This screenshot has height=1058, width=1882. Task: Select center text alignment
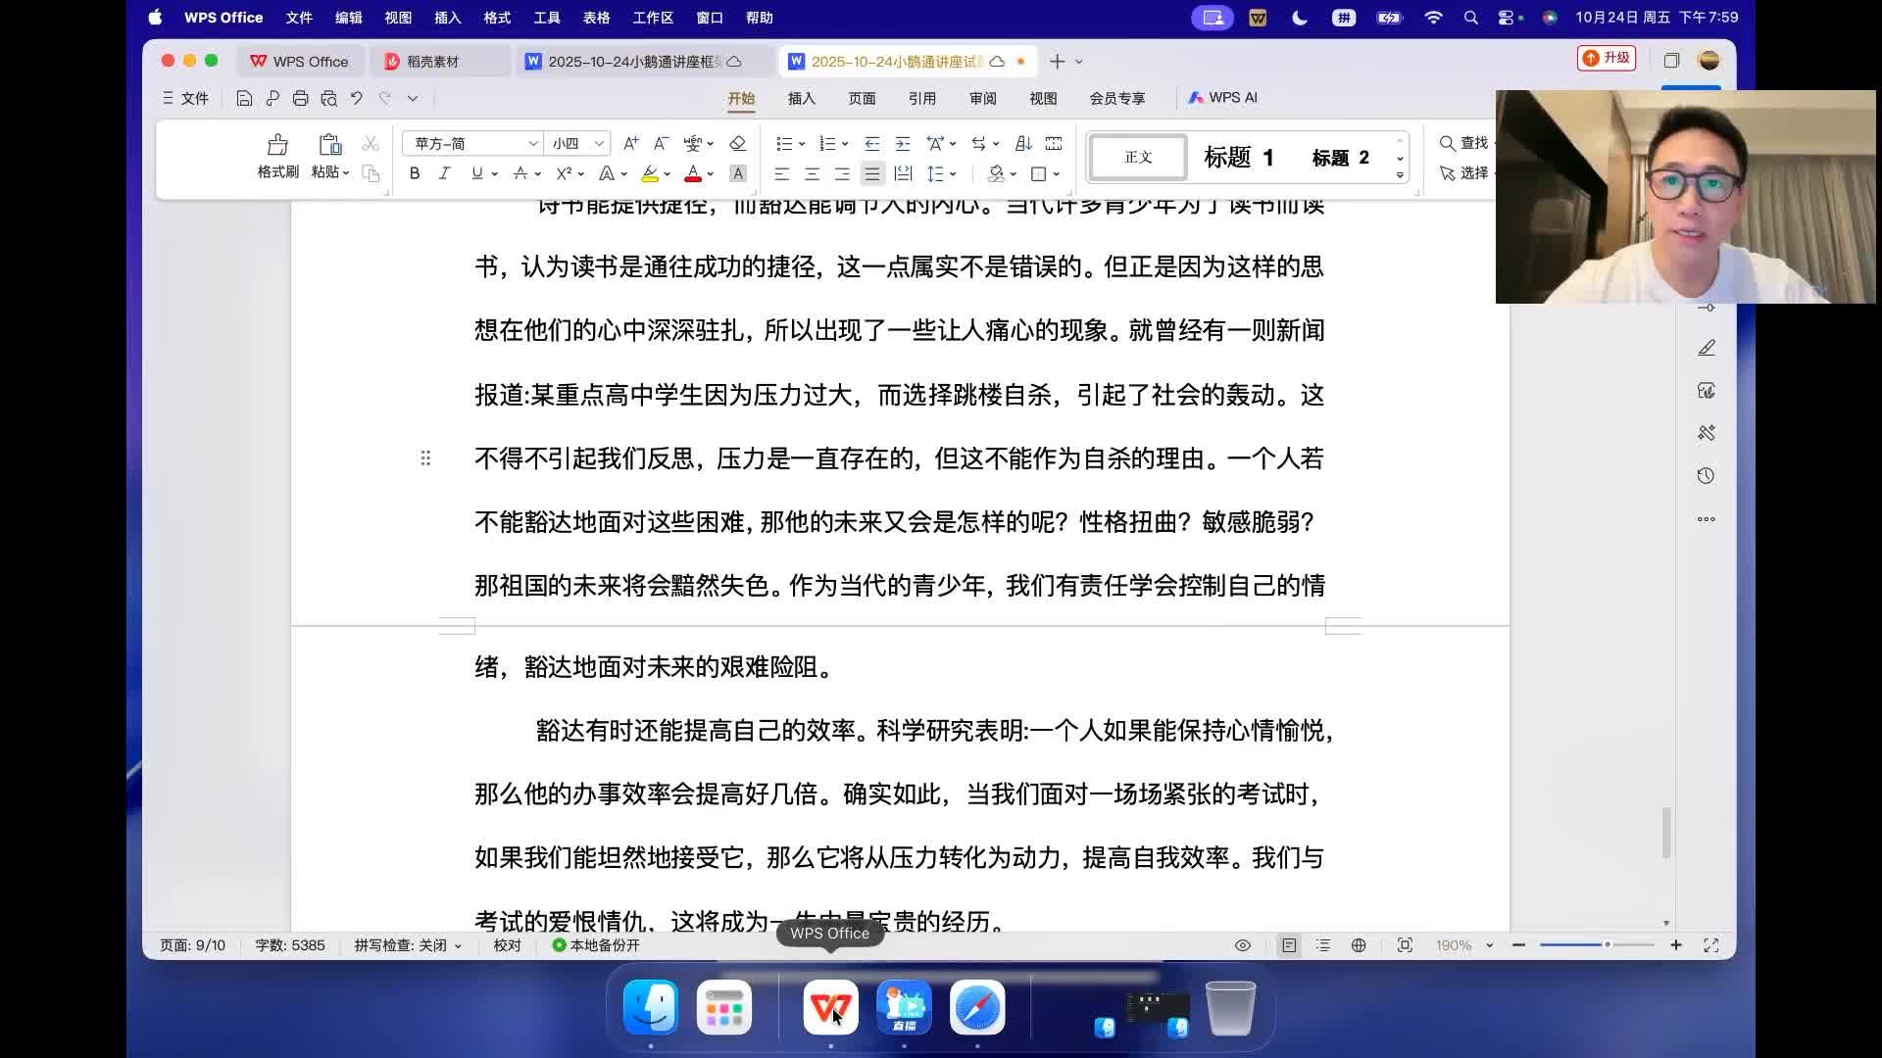pos(812,173)
